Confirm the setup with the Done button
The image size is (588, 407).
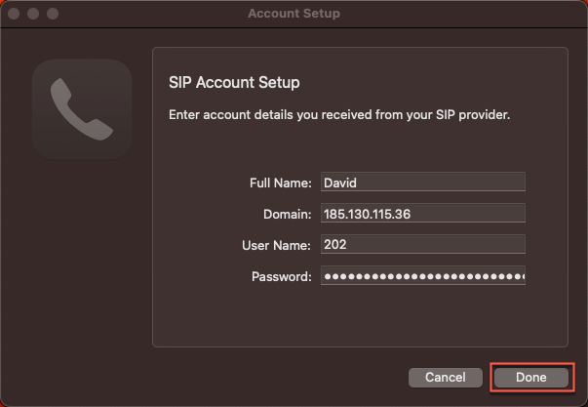click(530, 377)
